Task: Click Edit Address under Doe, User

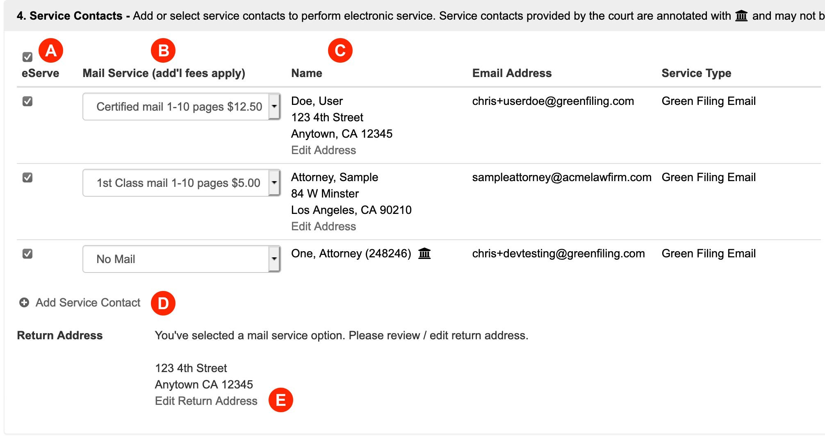Action: [x=324, y=150]
